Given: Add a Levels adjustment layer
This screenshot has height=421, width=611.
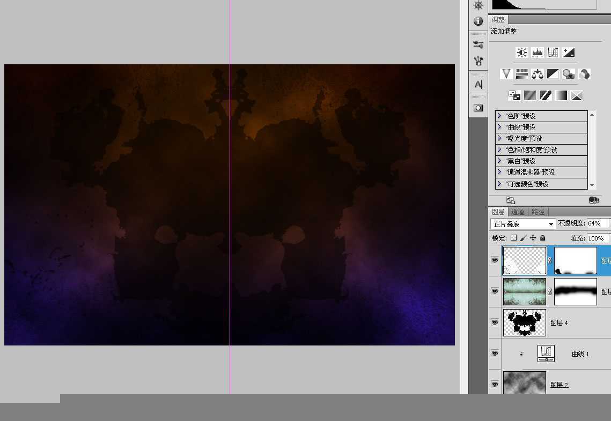Looking at the screenshot, I should coord(538,52).
